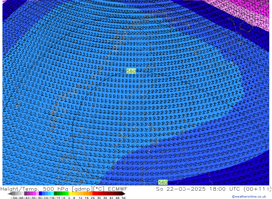Click the 'Sa 22-03-2025 18:00 UTC' date text
The image size is (272, 199).
pos(198,189)
